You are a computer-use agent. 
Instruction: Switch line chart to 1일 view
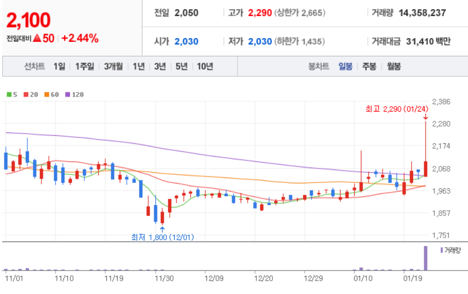59,66
